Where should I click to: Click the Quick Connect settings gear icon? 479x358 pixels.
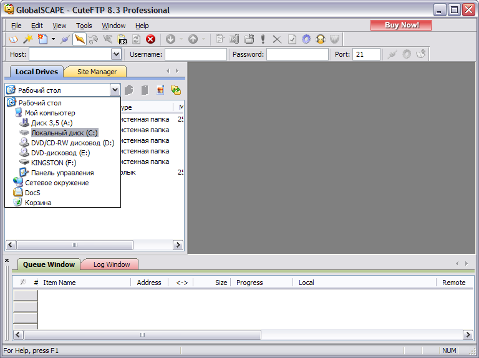tap(407, 54)
